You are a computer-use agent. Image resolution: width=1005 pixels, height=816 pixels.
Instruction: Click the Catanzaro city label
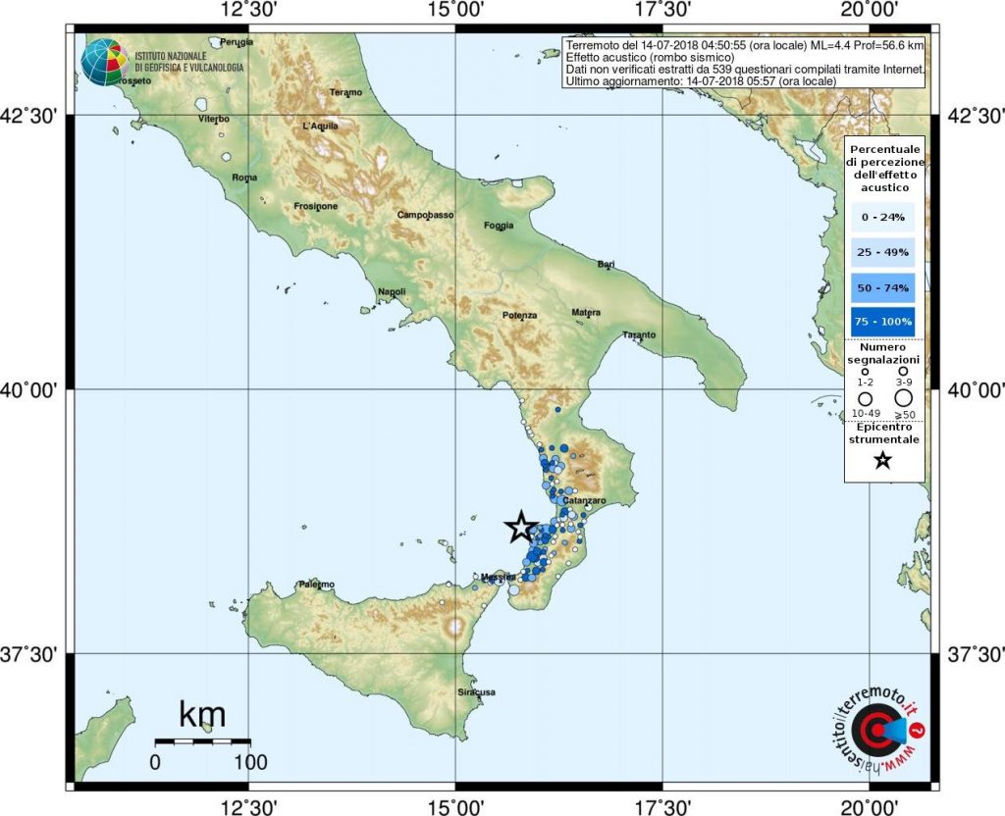click(x=588, y=501)
